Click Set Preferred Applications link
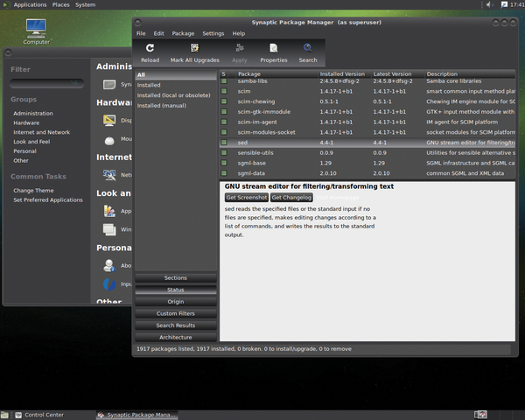Image resolution: width=525 pixels, height=420 pixels. coord(48,200)
